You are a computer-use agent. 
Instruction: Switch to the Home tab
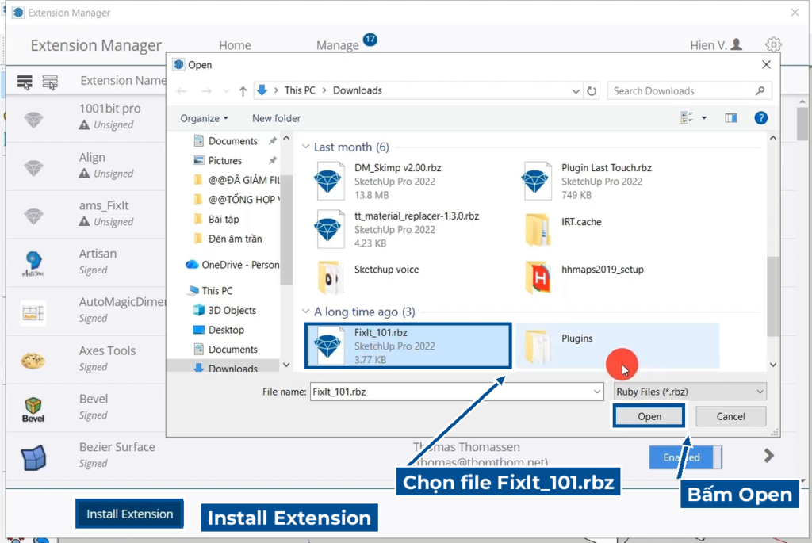click(235, 45)
